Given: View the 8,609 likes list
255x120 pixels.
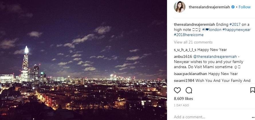Looking at the screenshot, I should (183, 99).
